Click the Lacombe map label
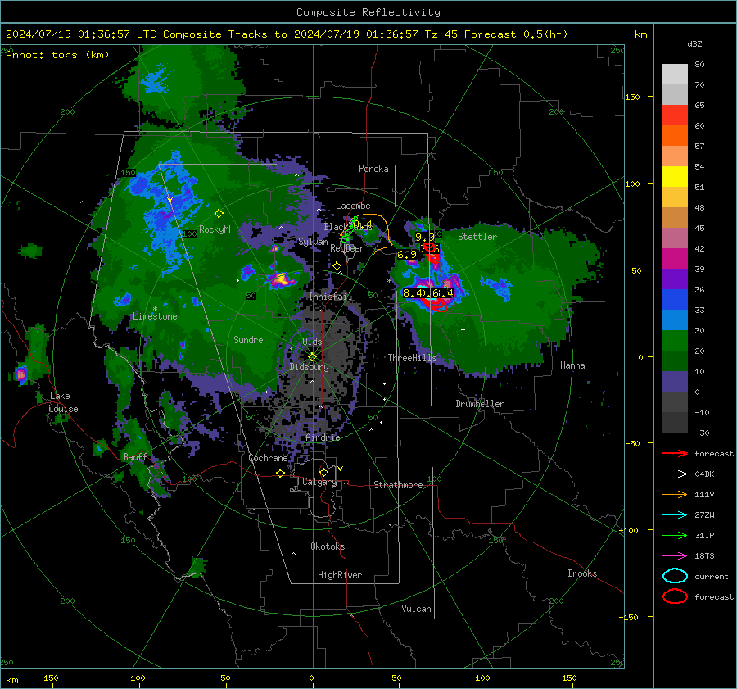The width and height of the screenshot is (737, 689). click(353, 206)
